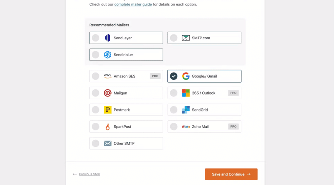This screenshot has width=334, height=185.
Task: Click the Save and Continue button
Action: tap(231, 174)
